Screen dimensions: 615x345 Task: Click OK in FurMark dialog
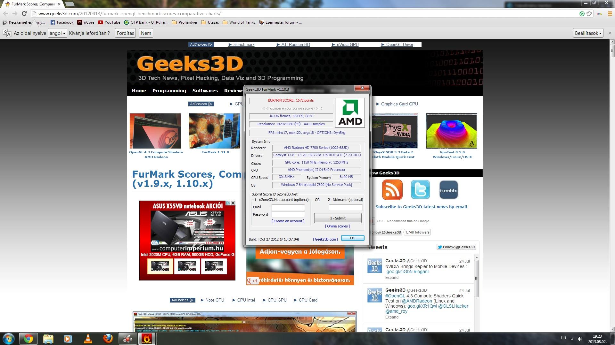(x=352, y=238)
